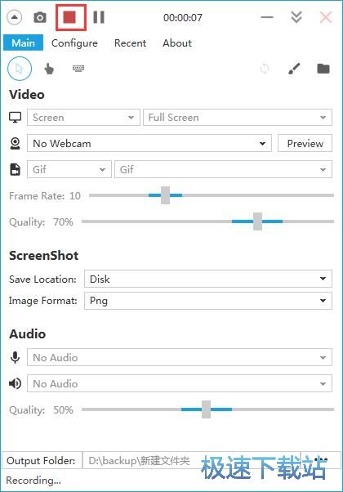The width and height of the screenshot is (343, 492).
Task: Take a screenshot with the camera icon
Action: tap(40, 18)
